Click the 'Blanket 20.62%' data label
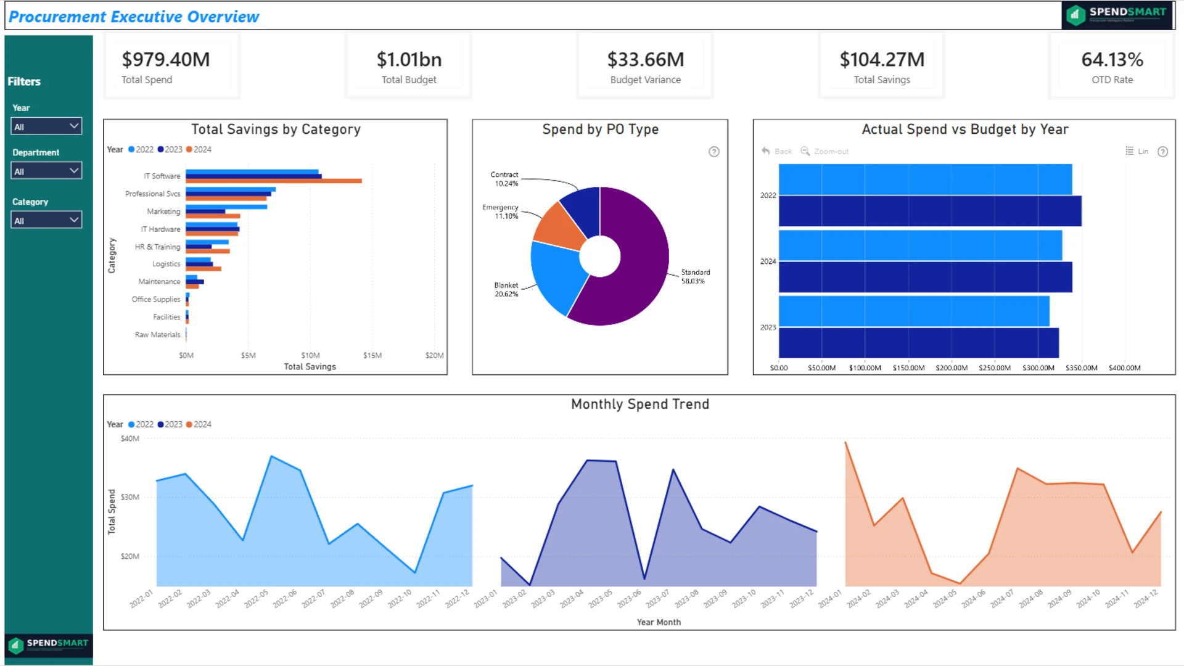The image size is (1184, 666). pyautogui.click(x=506, y=290)
